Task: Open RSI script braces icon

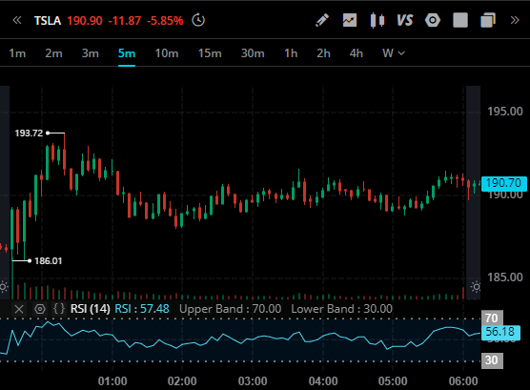Action: pyautogui.click(x=59, y=309)
